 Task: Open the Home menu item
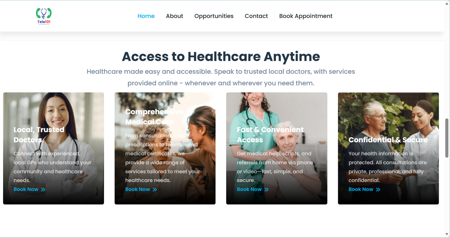[146, 16]
